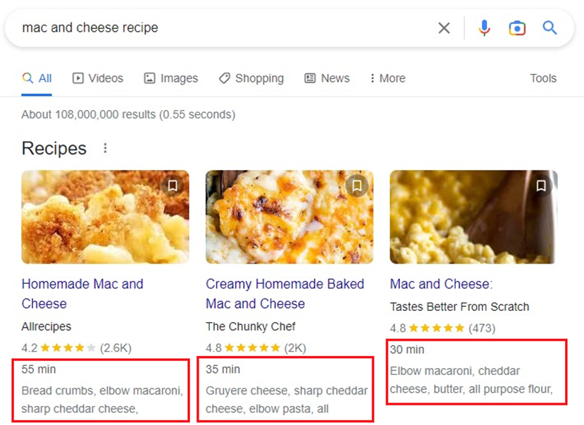Open the Tools options
Image resolution: width=584 pixels, height=425 pixels.
pos(543,78)
